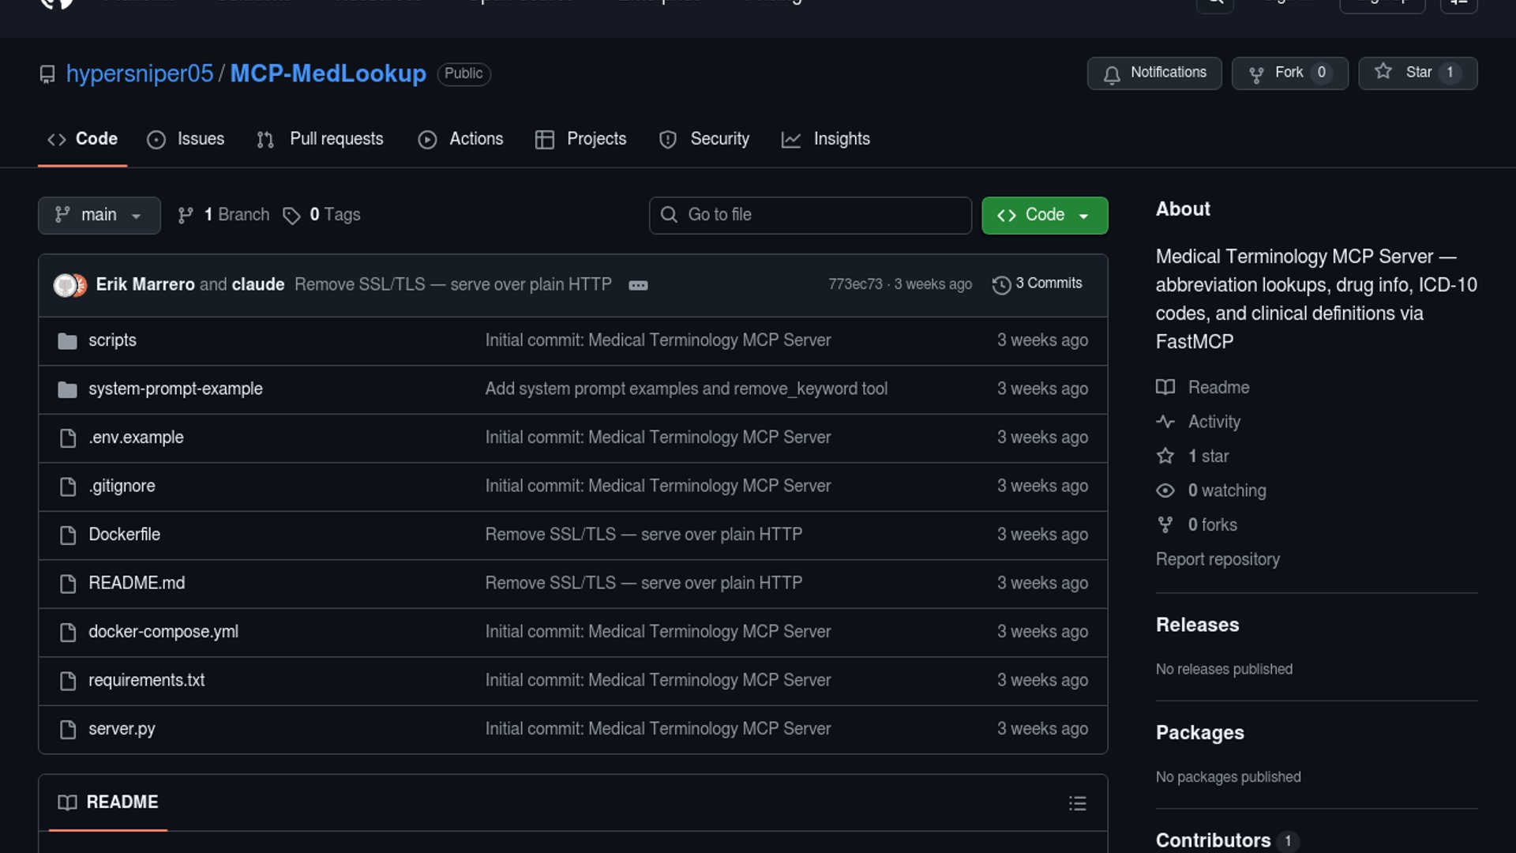This screenshot has width=1516, height=853.
Task: Open the scripts folder
Action: click(x=112, y=340)
